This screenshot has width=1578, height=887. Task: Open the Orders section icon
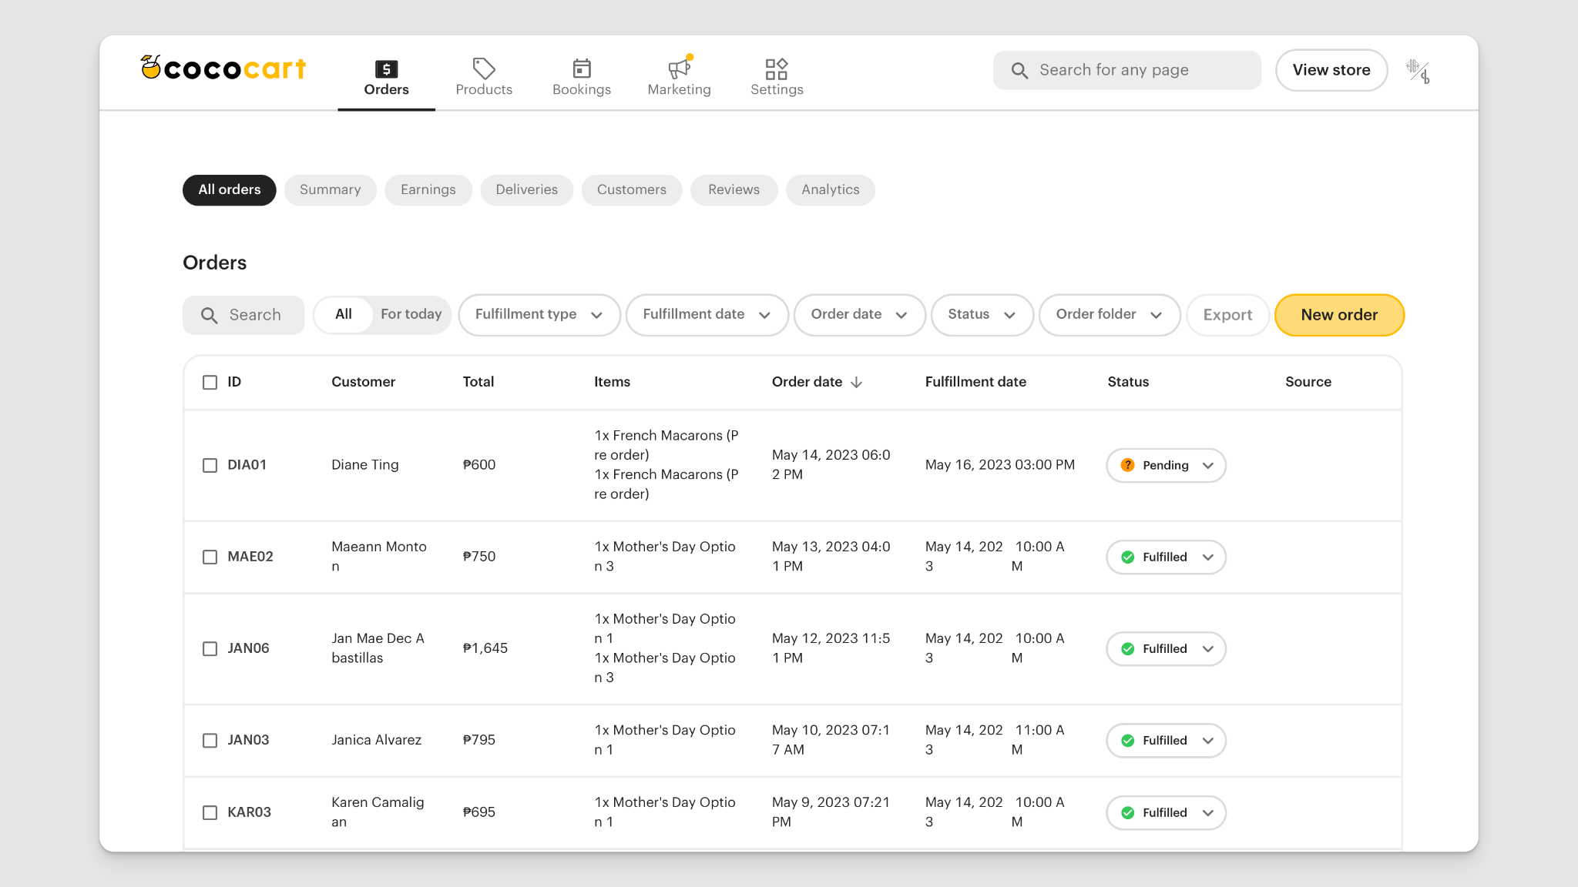click(386, 68)
